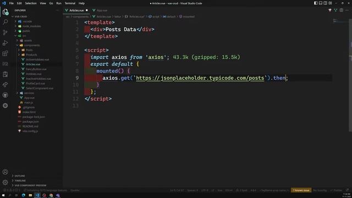This screenshot has height=198, width=352.
Task: Collapse the VUE-CRUD root folder
Action: [21, 16]
